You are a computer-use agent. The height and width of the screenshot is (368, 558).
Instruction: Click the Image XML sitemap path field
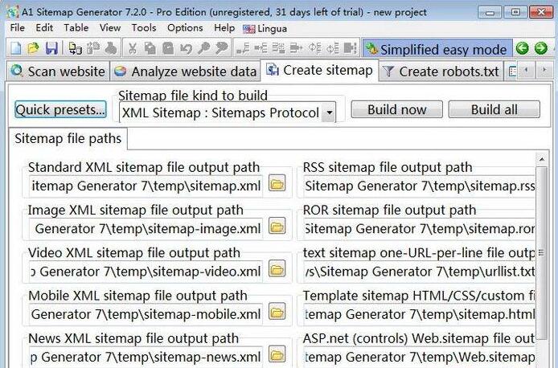click(146, 229)
